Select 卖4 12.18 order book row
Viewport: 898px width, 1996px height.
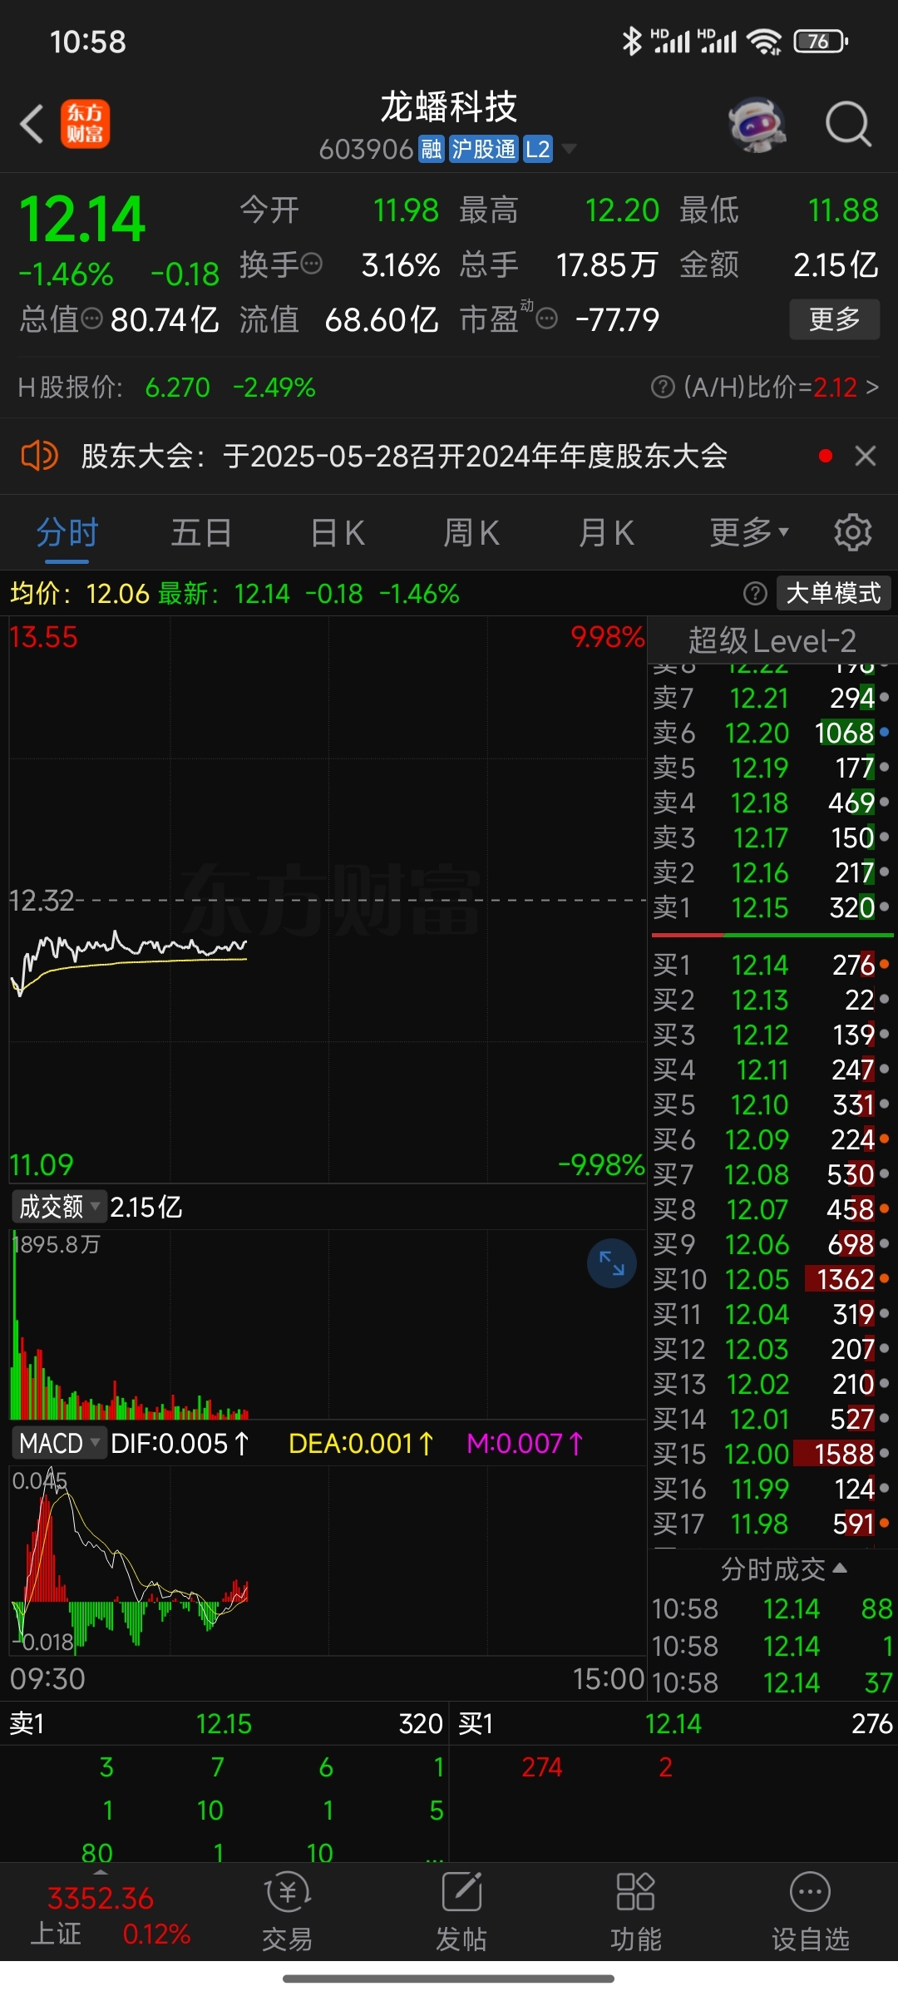(x=772, y=803)
